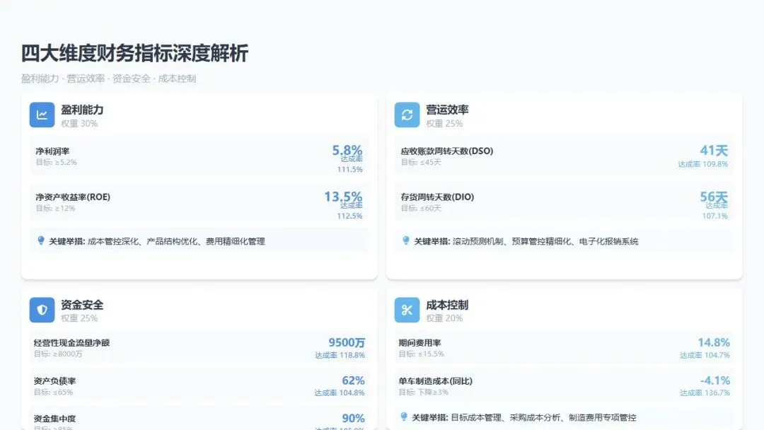Click lightbulb icon beside 滚动预测机制 key measures
Viewport: 764px width, 430px height.
pos(406,240)
